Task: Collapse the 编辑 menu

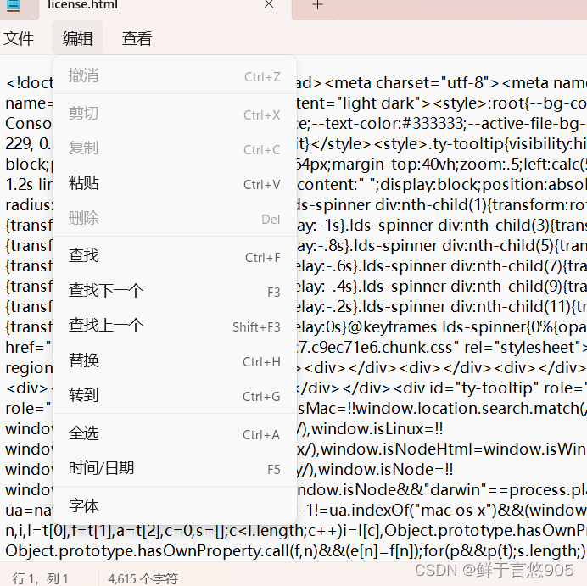Action: click(x=77, y=38)
